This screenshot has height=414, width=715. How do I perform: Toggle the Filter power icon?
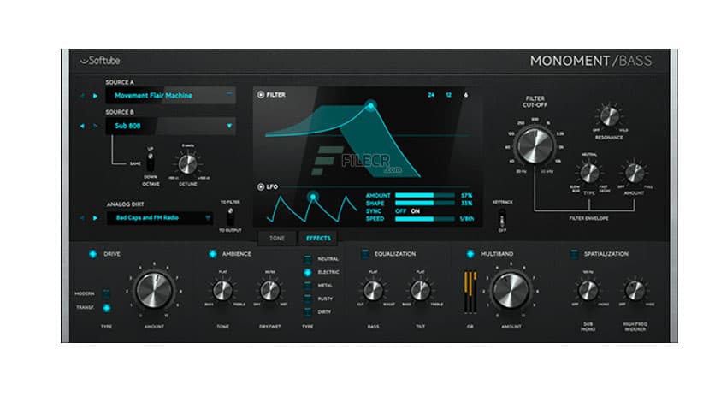point(260,94)
